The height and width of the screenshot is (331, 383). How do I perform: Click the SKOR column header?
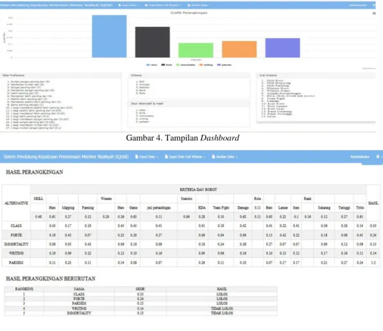tap(140, 289)
